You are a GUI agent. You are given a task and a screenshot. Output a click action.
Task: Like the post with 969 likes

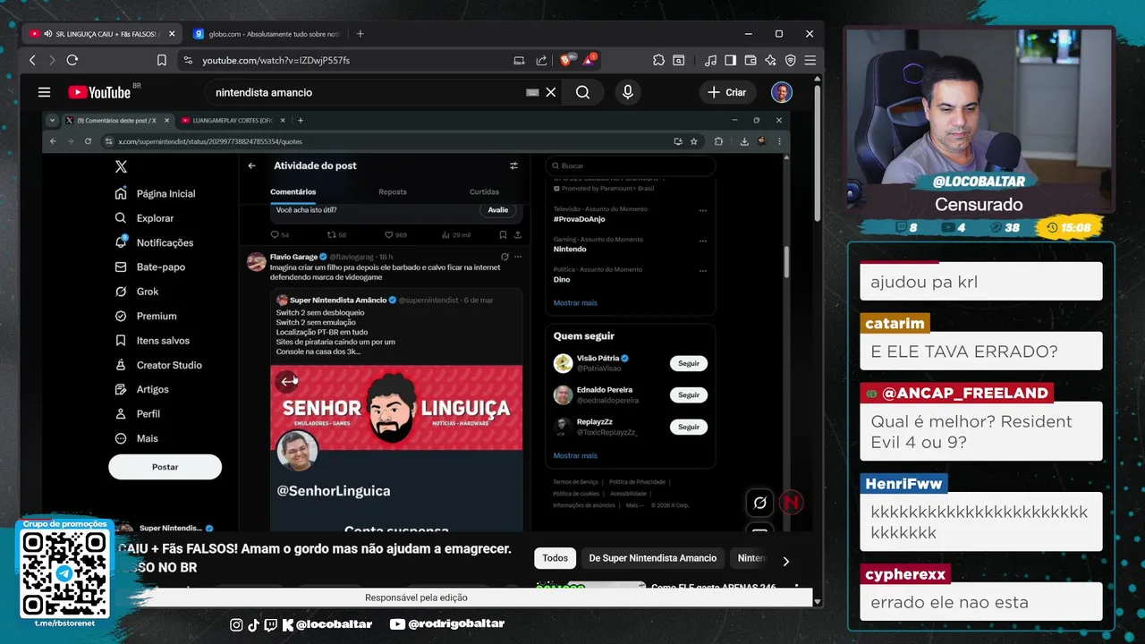388,234
